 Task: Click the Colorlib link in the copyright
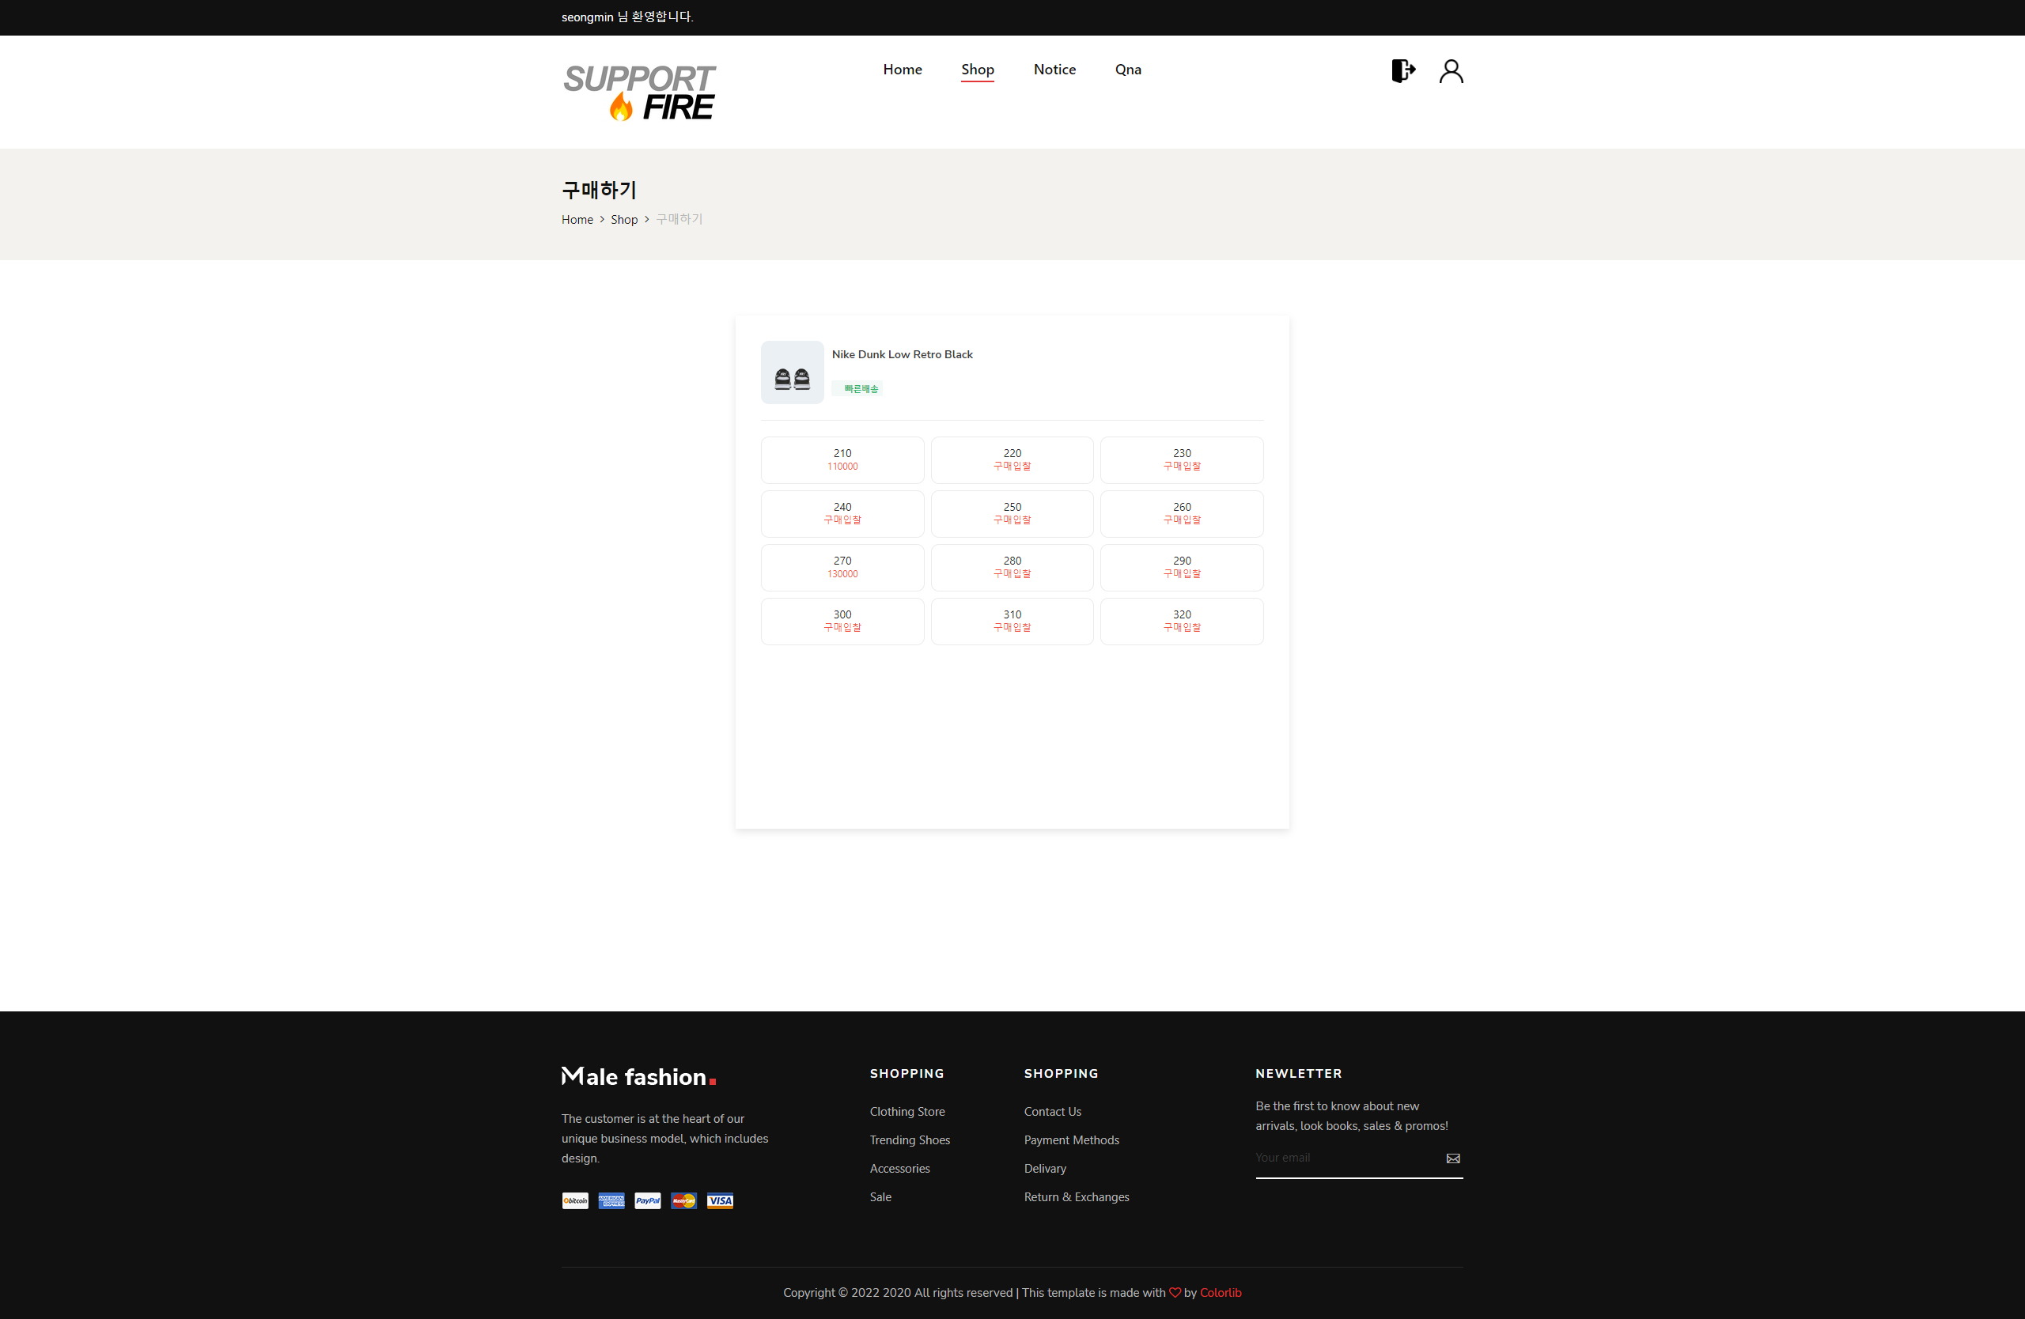tap(1220, 1292)
